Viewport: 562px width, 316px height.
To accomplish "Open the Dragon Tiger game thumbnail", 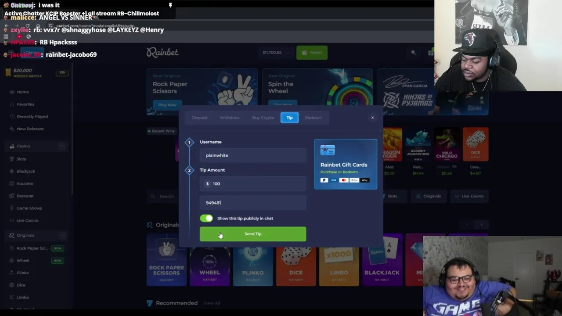I will tap(392, 144).
